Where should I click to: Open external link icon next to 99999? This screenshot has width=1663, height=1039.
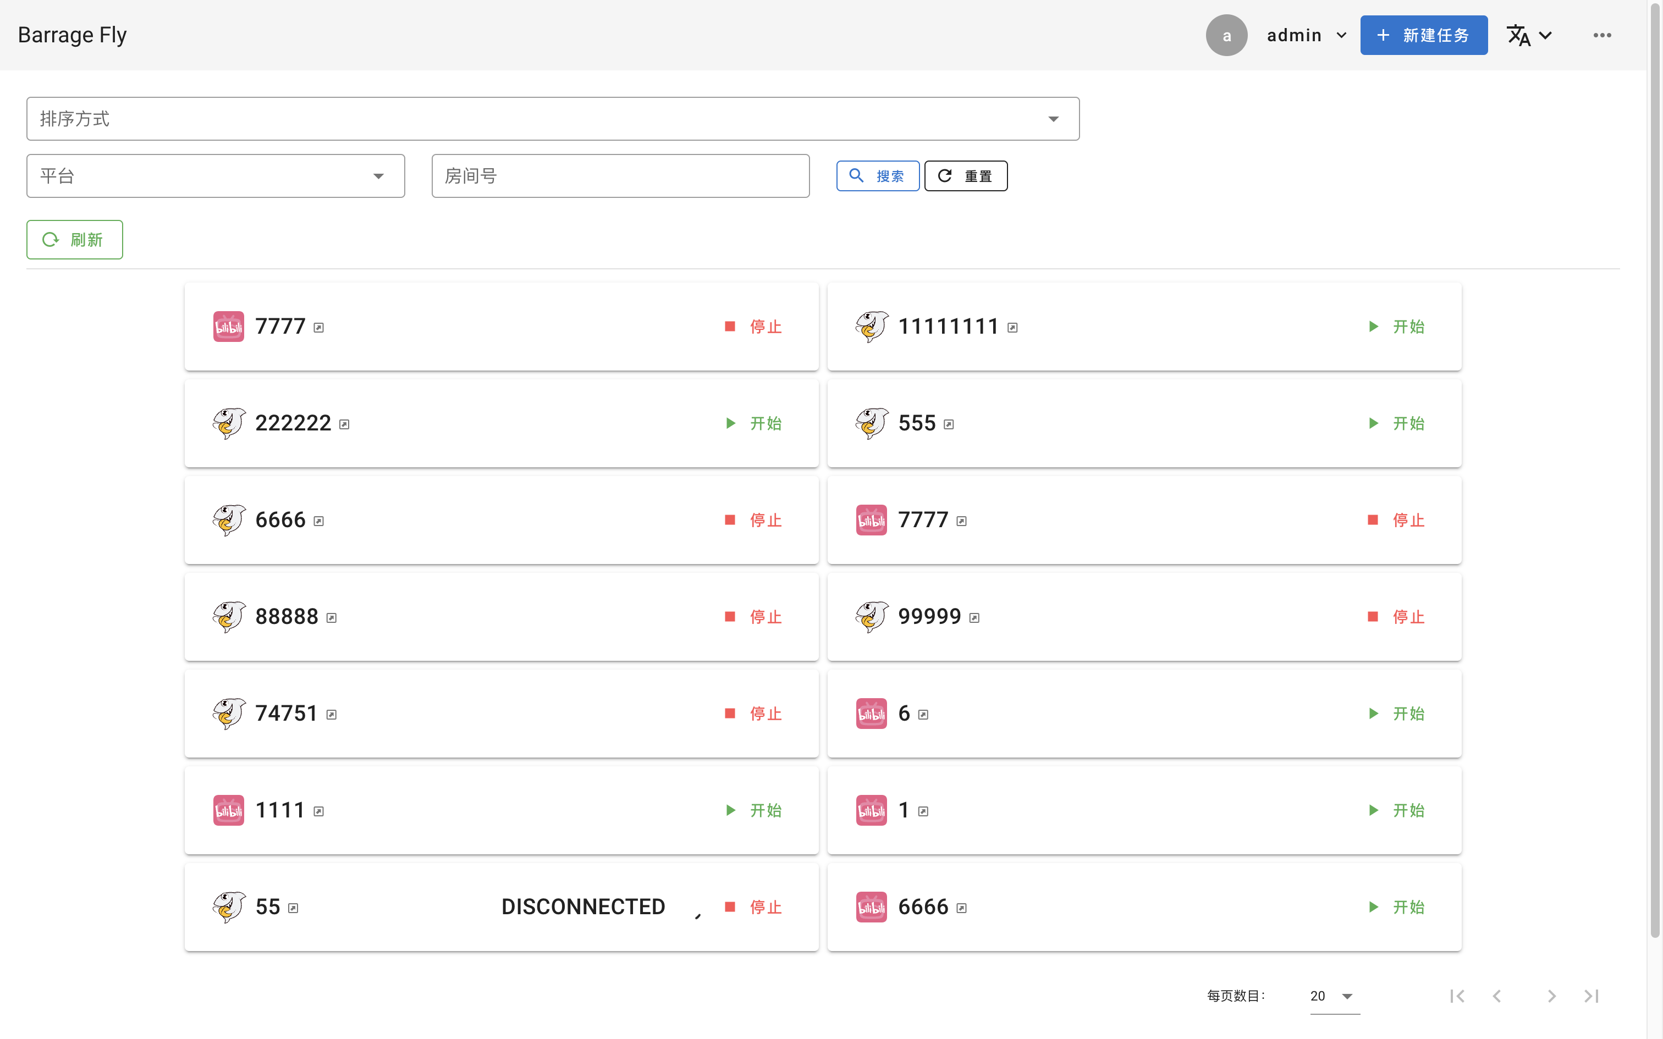pyautogui.click(x=974, y=618)
